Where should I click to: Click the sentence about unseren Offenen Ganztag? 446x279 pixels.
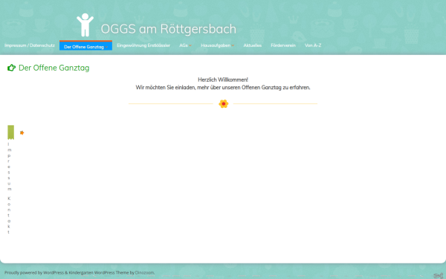pyautogui.click(x=223, y=87)
